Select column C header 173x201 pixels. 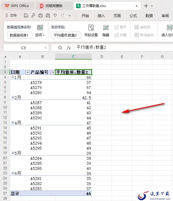click(x=74, y=56)
